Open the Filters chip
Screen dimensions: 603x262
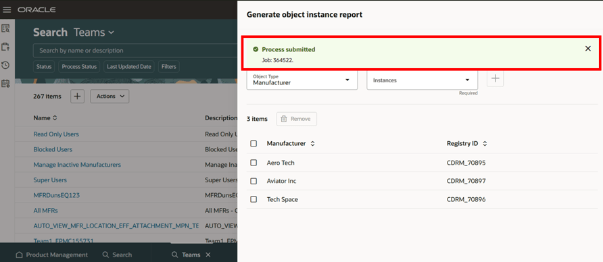coord(169,67)
